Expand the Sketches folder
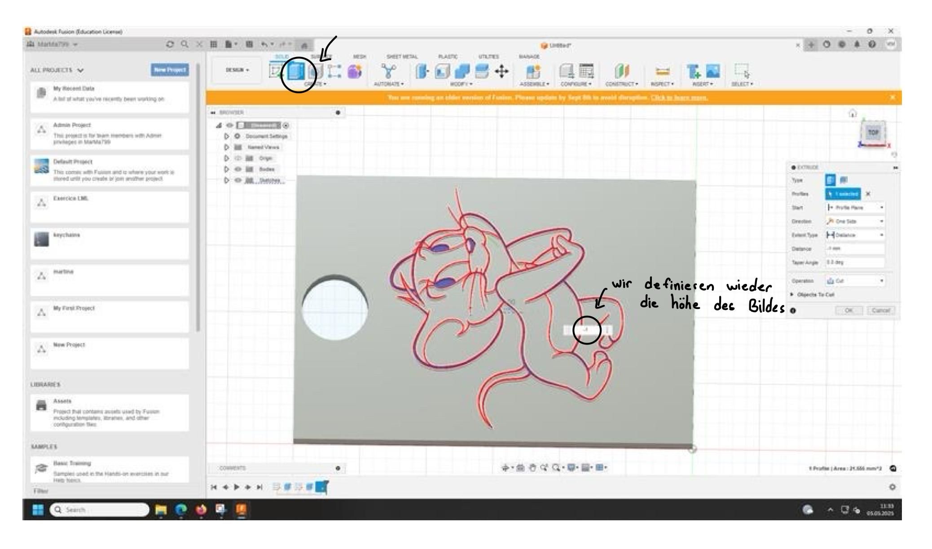The width and height of the screenshot is (932, 549). (x=227, y=180)
